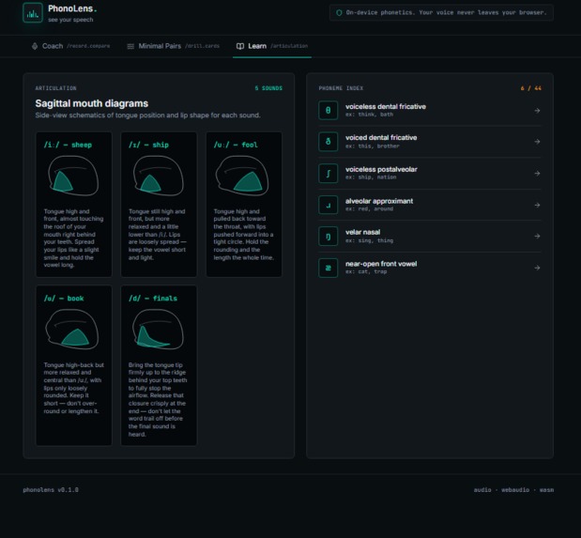Open arrow for voiceless dental fricative
Screen dimensions: 581x538
click(x=537, y=111)
